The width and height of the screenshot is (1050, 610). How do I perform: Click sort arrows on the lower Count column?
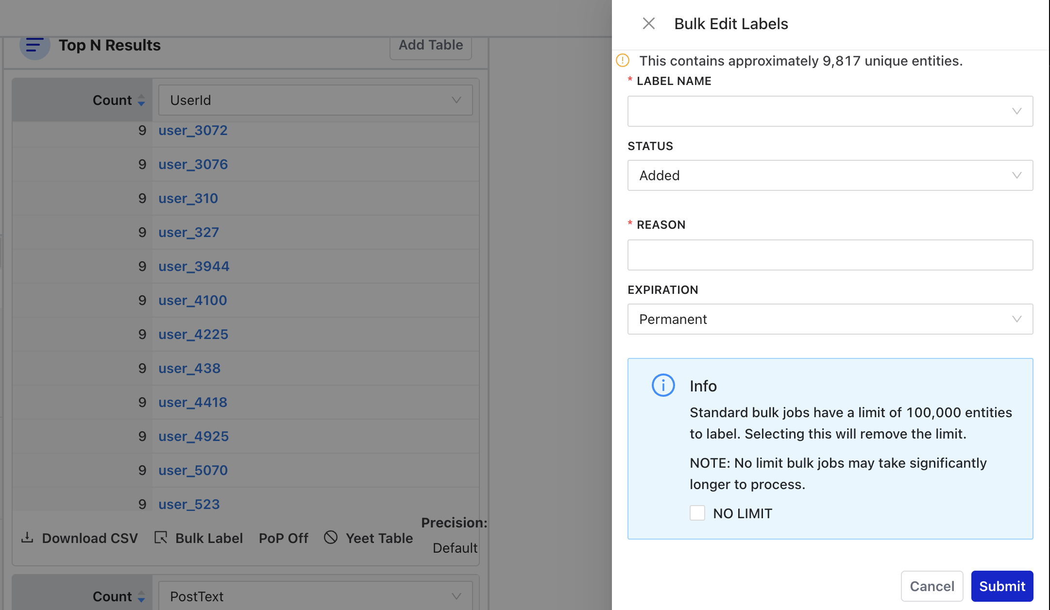click(141, 597)
